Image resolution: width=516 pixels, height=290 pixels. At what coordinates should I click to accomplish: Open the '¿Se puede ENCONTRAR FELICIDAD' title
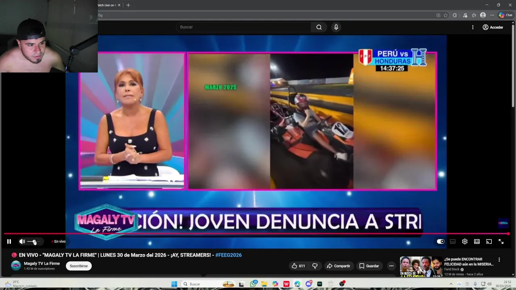point(468,262)
